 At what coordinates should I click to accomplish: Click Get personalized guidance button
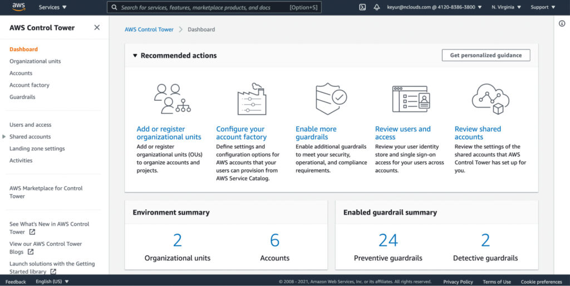pyautogui.click(x=485, y=55)
